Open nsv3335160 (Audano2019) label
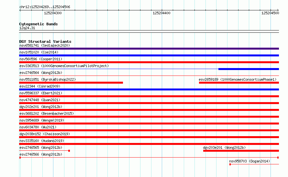 click(x=42, y=141)
